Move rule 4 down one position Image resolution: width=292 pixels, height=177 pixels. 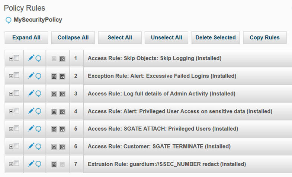[62, 111]
